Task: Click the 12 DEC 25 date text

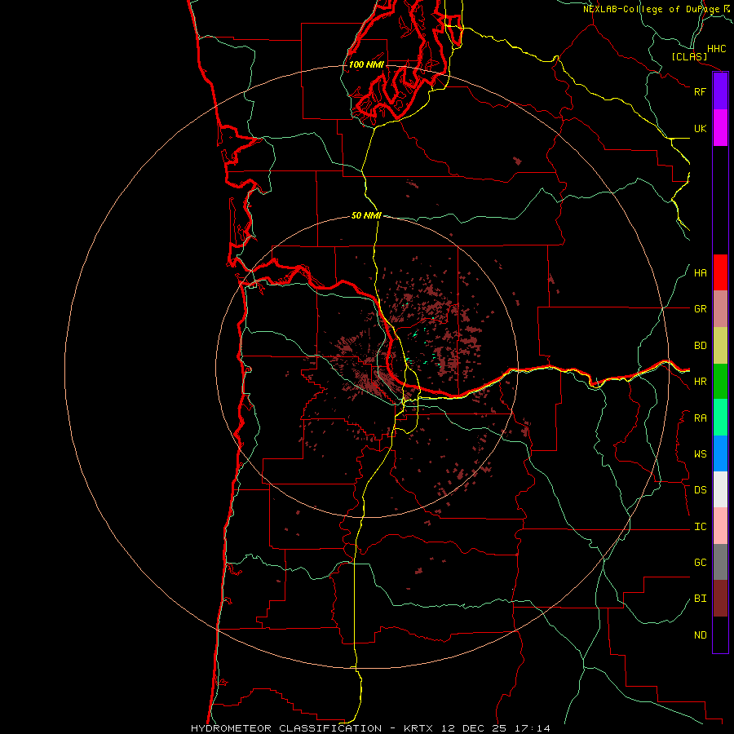Action: pyautogui.click(x=475, y=728)
